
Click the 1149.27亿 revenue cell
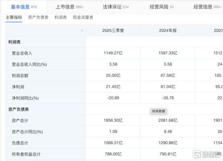coord(113,53)
